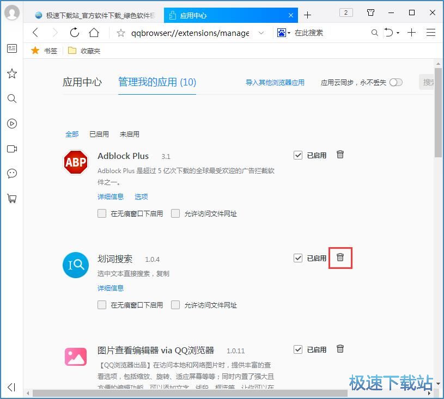Click the address bar URL field
This screenshot has height=399, width=444.
pyautogui.click(x=190, y=33)
